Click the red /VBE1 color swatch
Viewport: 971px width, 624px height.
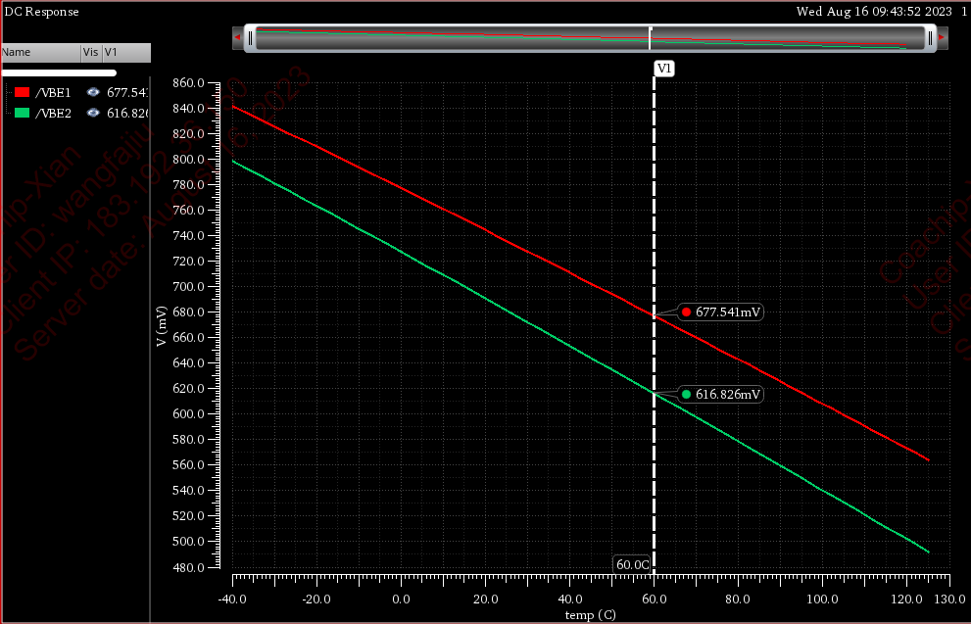pos(22,92)
